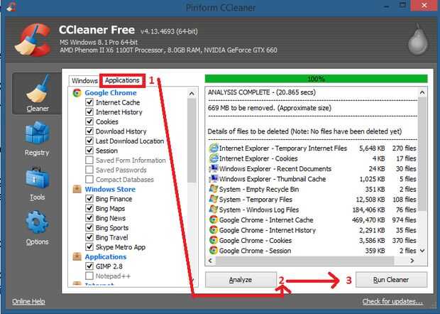Open the Online Help link

click(28, 301)
